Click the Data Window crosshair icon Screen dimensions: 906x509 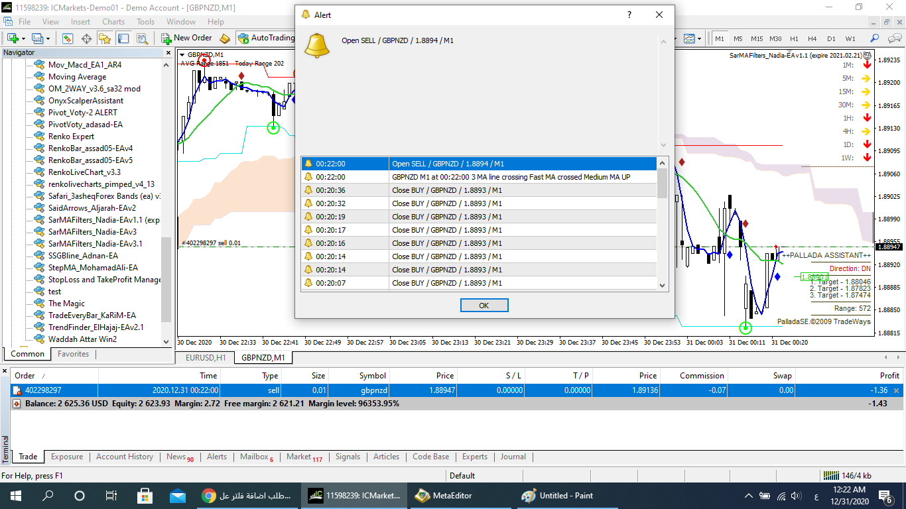coord(86,38)
